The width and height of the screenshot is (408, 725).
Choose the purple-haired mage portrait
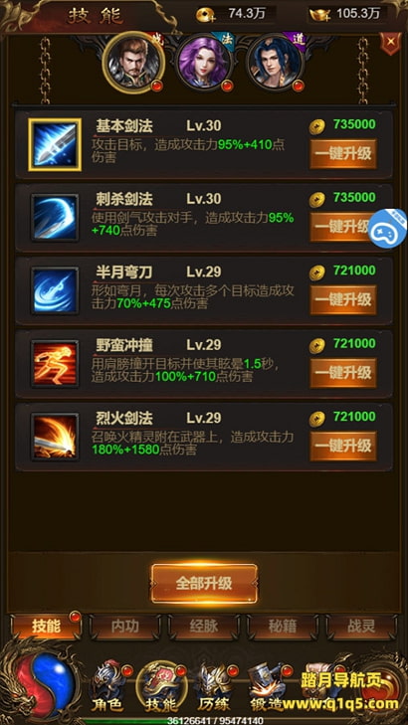(x=204, y=63)
